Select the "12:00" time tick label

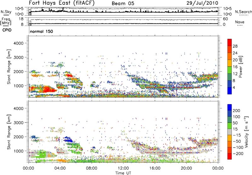tap(123, 168)
